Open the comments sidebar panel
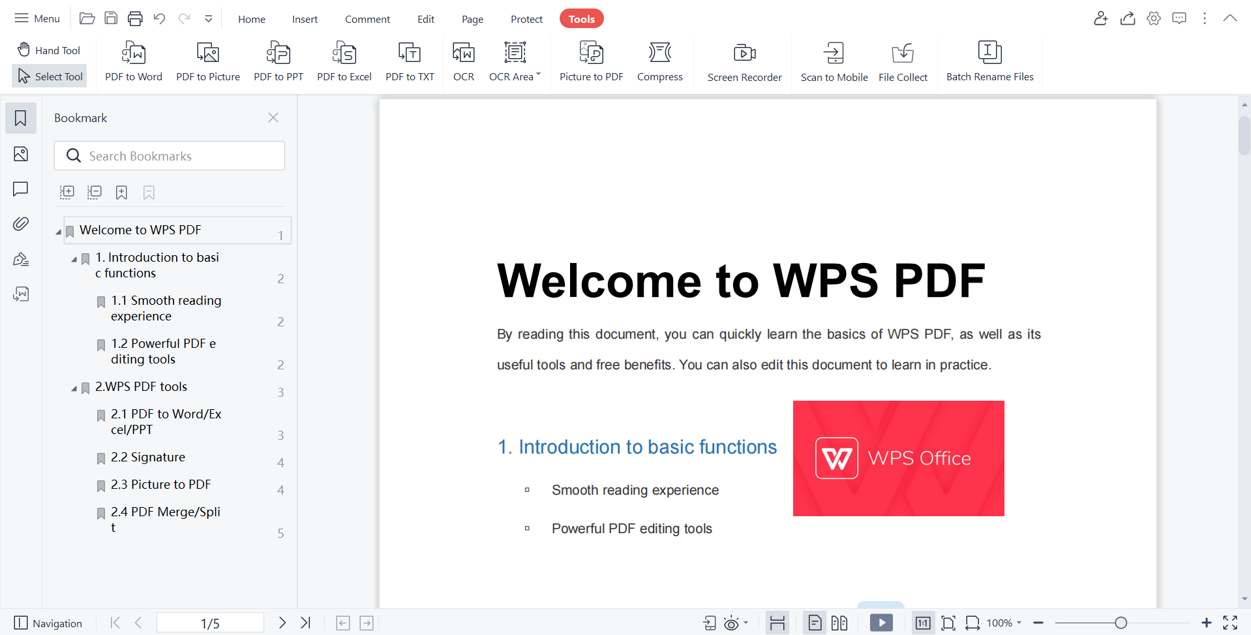 click(21, 189)
